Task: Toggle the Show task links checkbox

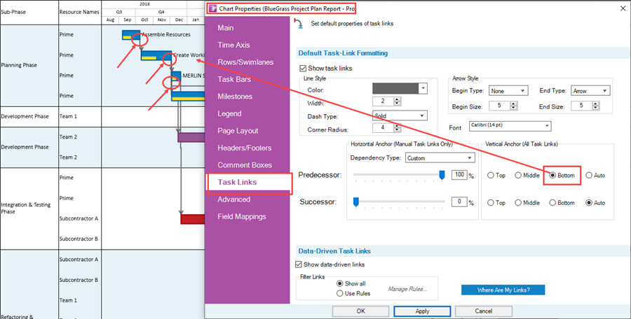Action: (x=303, y=69)
